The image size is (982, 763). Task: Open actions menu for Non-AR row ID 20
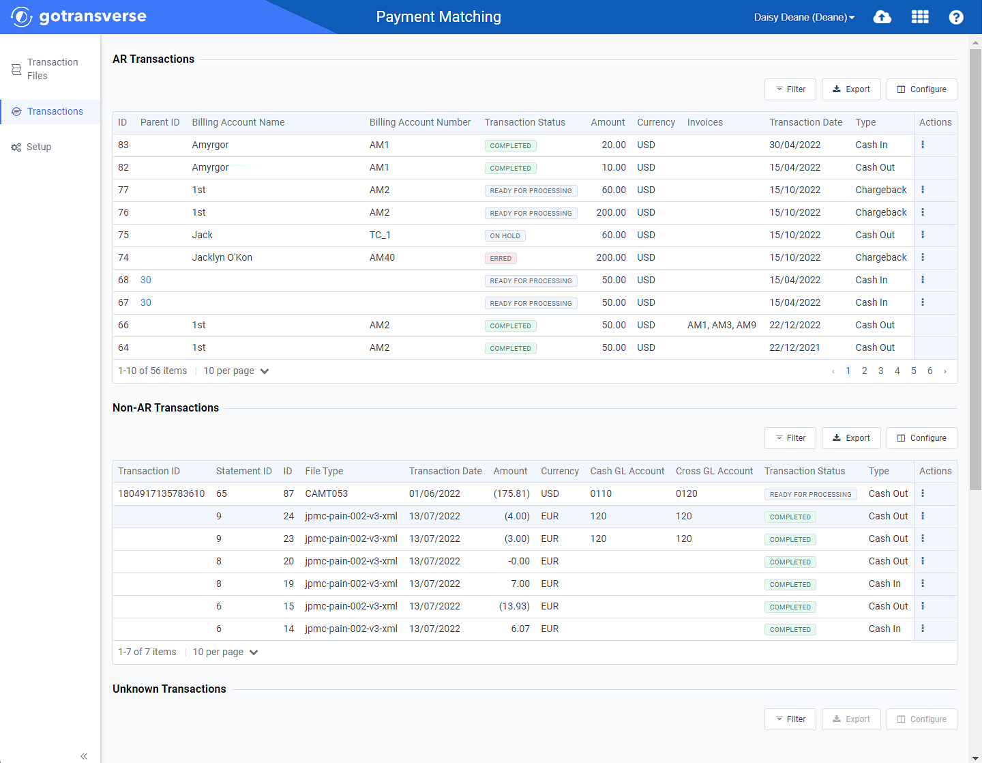(923, 561)
